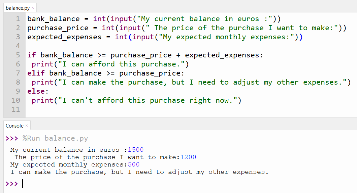Click the 'if' keyword on line 5
The width and height of the screenshot is (357, 193).
click(32, 55)
